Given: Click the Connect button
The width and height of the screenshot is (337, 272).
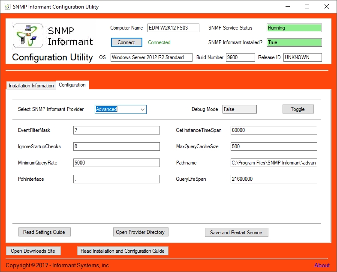Looking at the screenshot, I should pyautogui.click(x=126, y=42).
